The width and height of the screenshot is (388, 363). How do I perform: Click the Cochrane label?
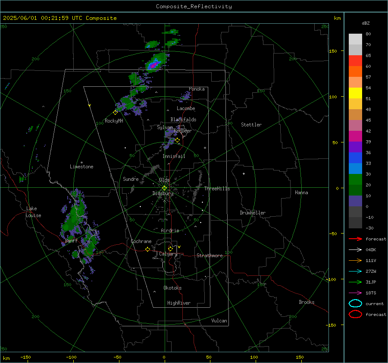pos(141,241)
